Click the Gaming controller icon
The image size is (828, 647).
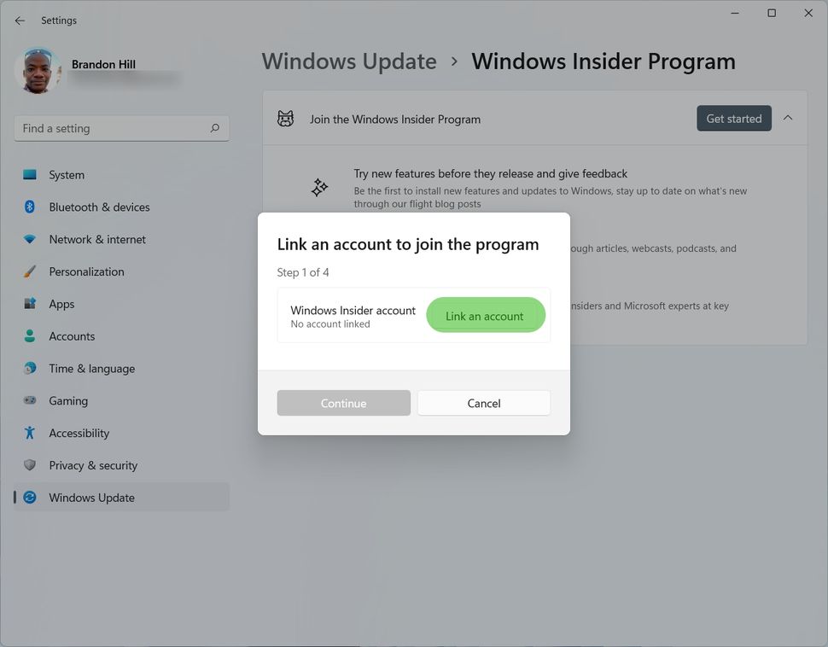30,400
